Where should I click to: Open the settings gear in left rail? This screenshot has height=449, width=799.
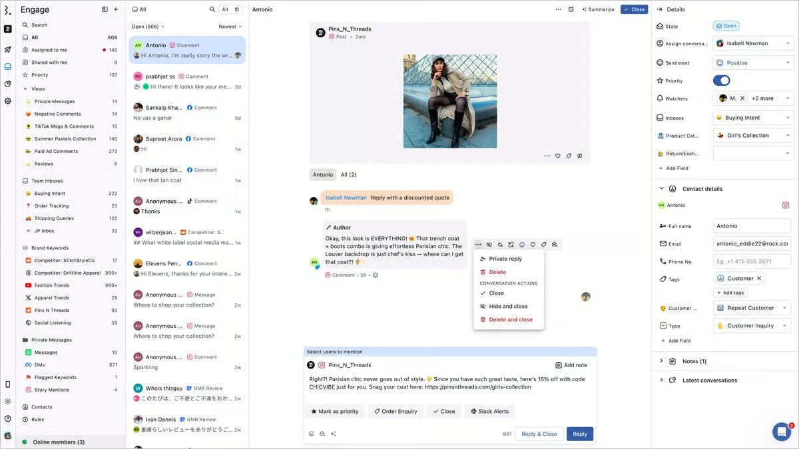(x=7, y=101)
